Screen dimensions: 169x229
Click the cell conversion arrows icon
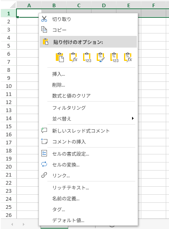point(44,164)
